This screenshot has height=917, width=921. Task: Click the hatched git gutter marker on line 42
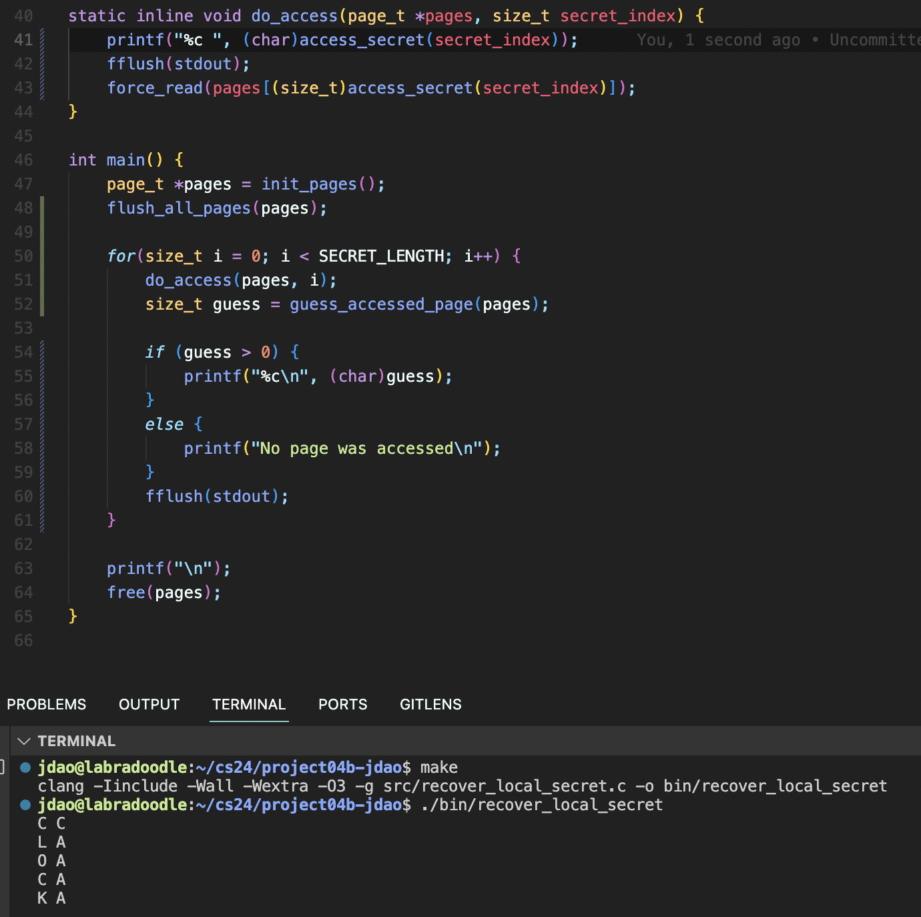pos(42,64)
